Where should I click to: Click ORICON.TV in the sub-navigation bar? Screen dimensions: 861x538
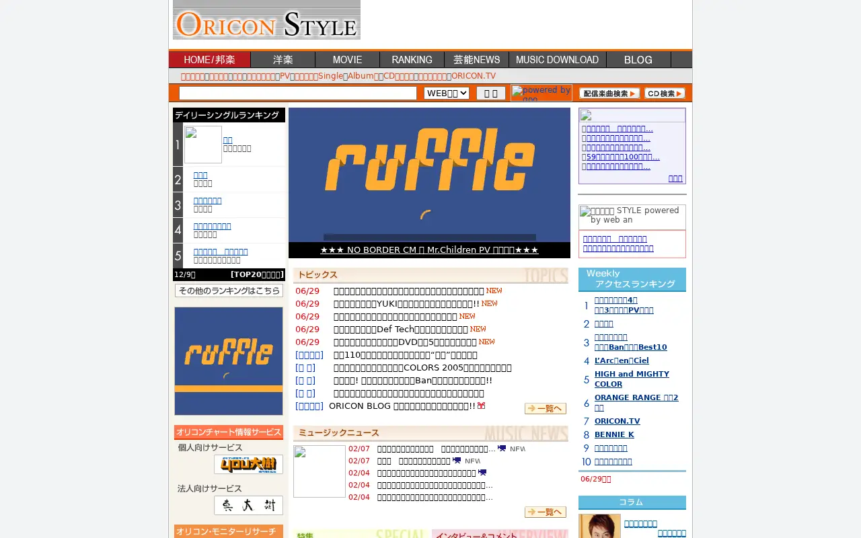click(474, 76)
